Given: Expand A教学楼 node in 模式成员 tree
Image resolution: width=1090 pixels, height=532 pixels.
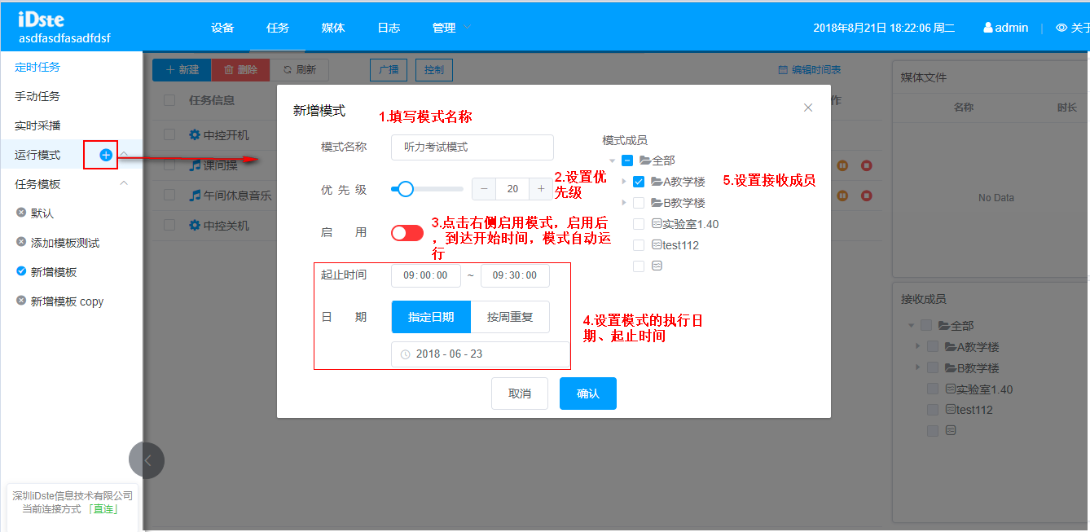Looking at the screenshot, I should click(624, 182).
